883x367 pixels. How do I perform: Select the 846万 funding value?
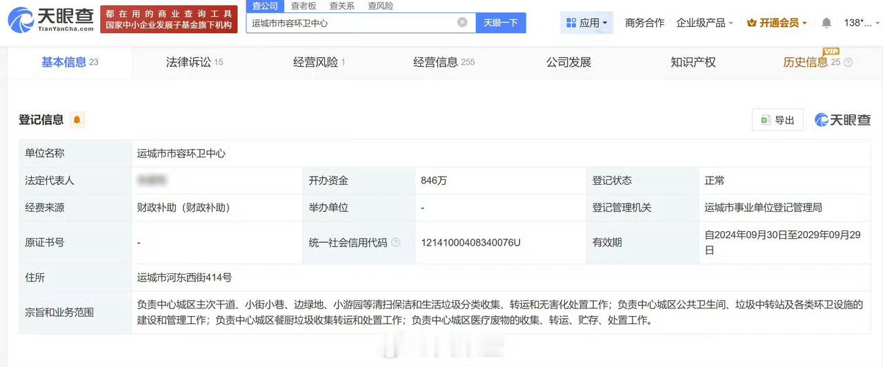tap(434, 180)
